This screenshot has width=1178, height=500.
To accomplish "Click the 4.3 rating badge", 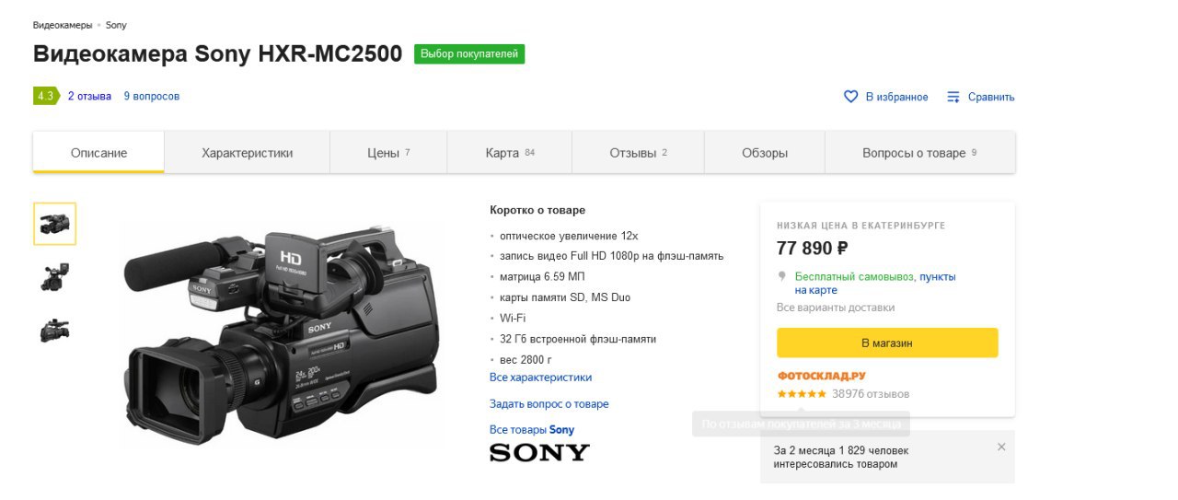I will 46,96.
